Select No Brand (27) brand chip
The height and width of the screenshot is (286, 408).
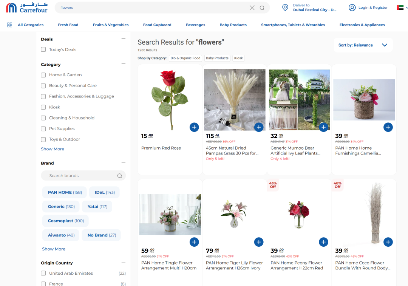tap(102, 235)
